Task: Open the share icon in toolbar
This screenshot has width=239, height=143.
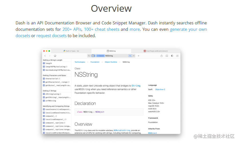Action: (x=161, y=56)
